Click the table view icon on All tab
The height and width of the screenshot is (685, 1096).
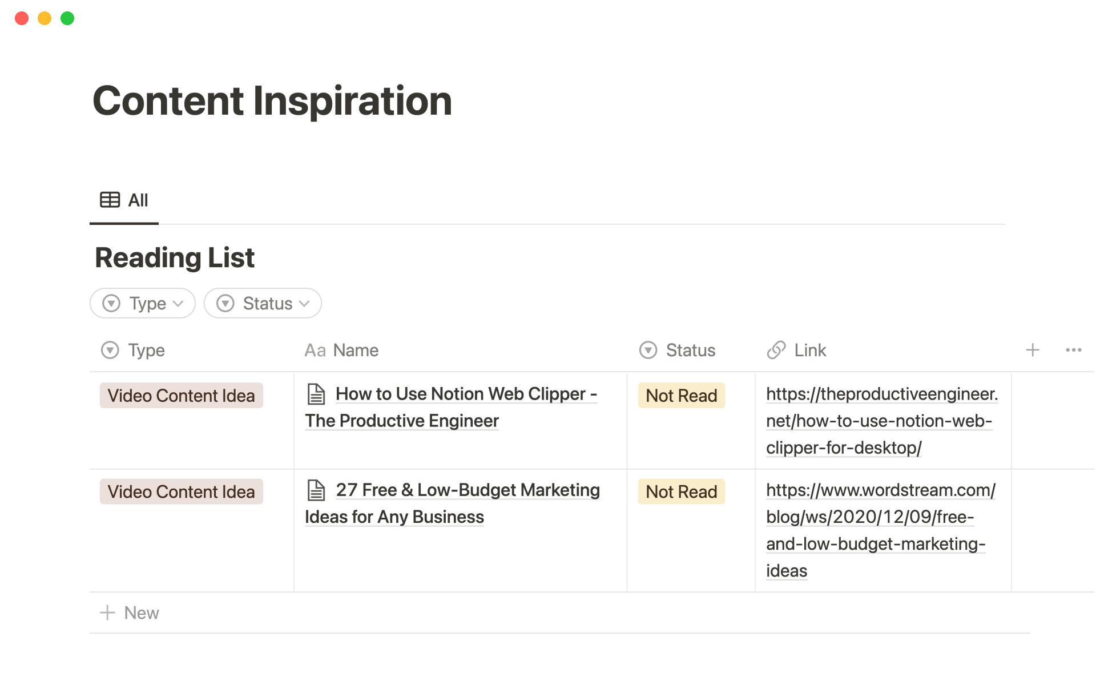(110, 200)
